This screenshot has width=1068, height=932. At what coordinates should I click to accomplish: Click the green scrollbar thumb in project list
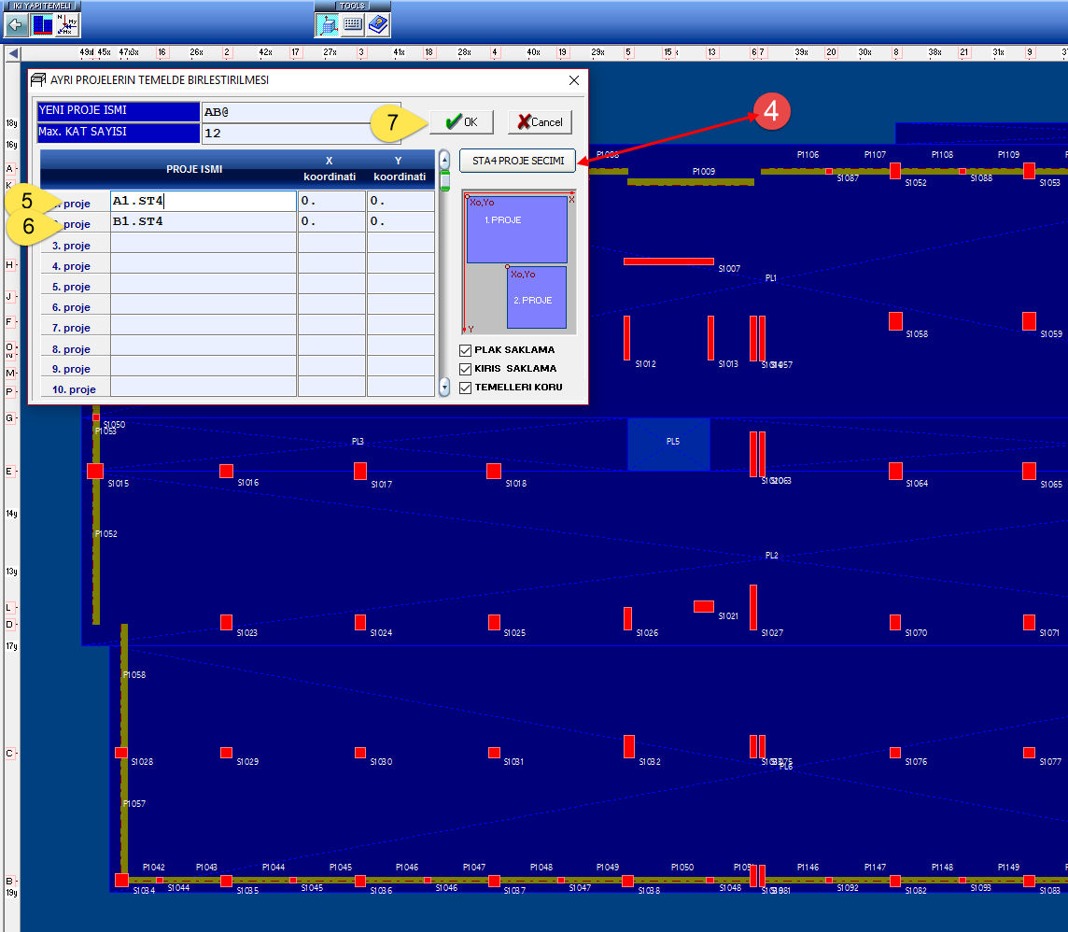click(444, 180)
